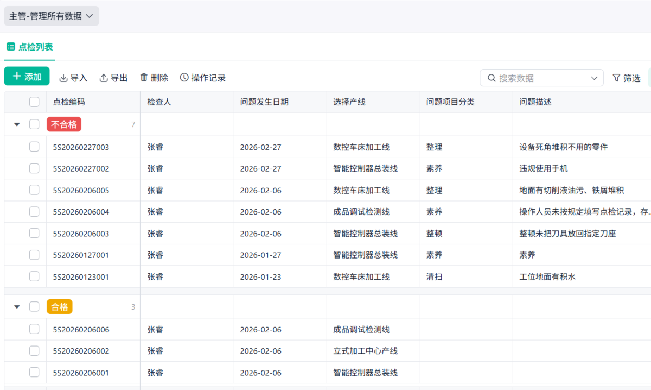Click the magnifier icon in search box

click(492, 78)
